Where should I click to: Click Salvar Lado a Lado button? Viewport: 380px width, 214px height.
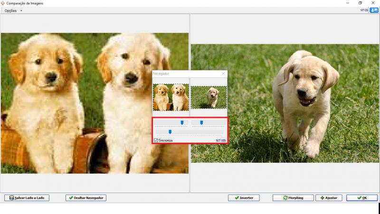pyautogui.click(x=27, y=198)
